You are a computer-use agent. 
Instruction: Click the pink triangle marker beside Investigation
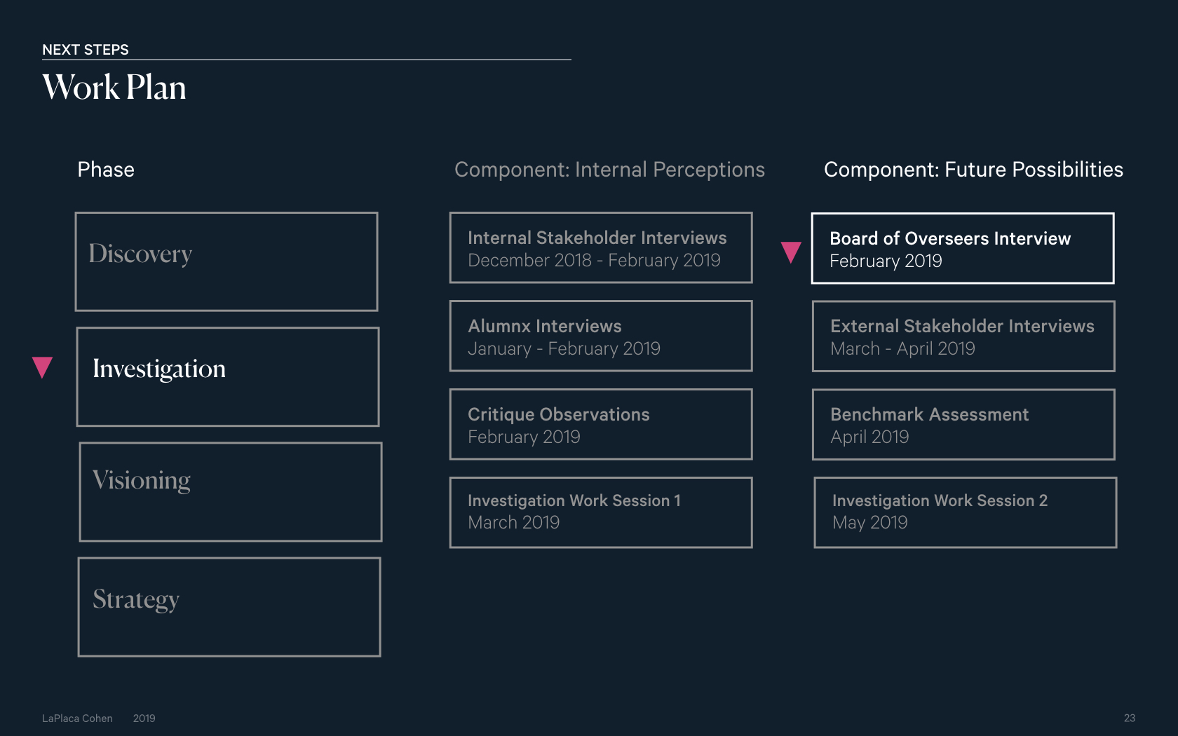(43, 367)
